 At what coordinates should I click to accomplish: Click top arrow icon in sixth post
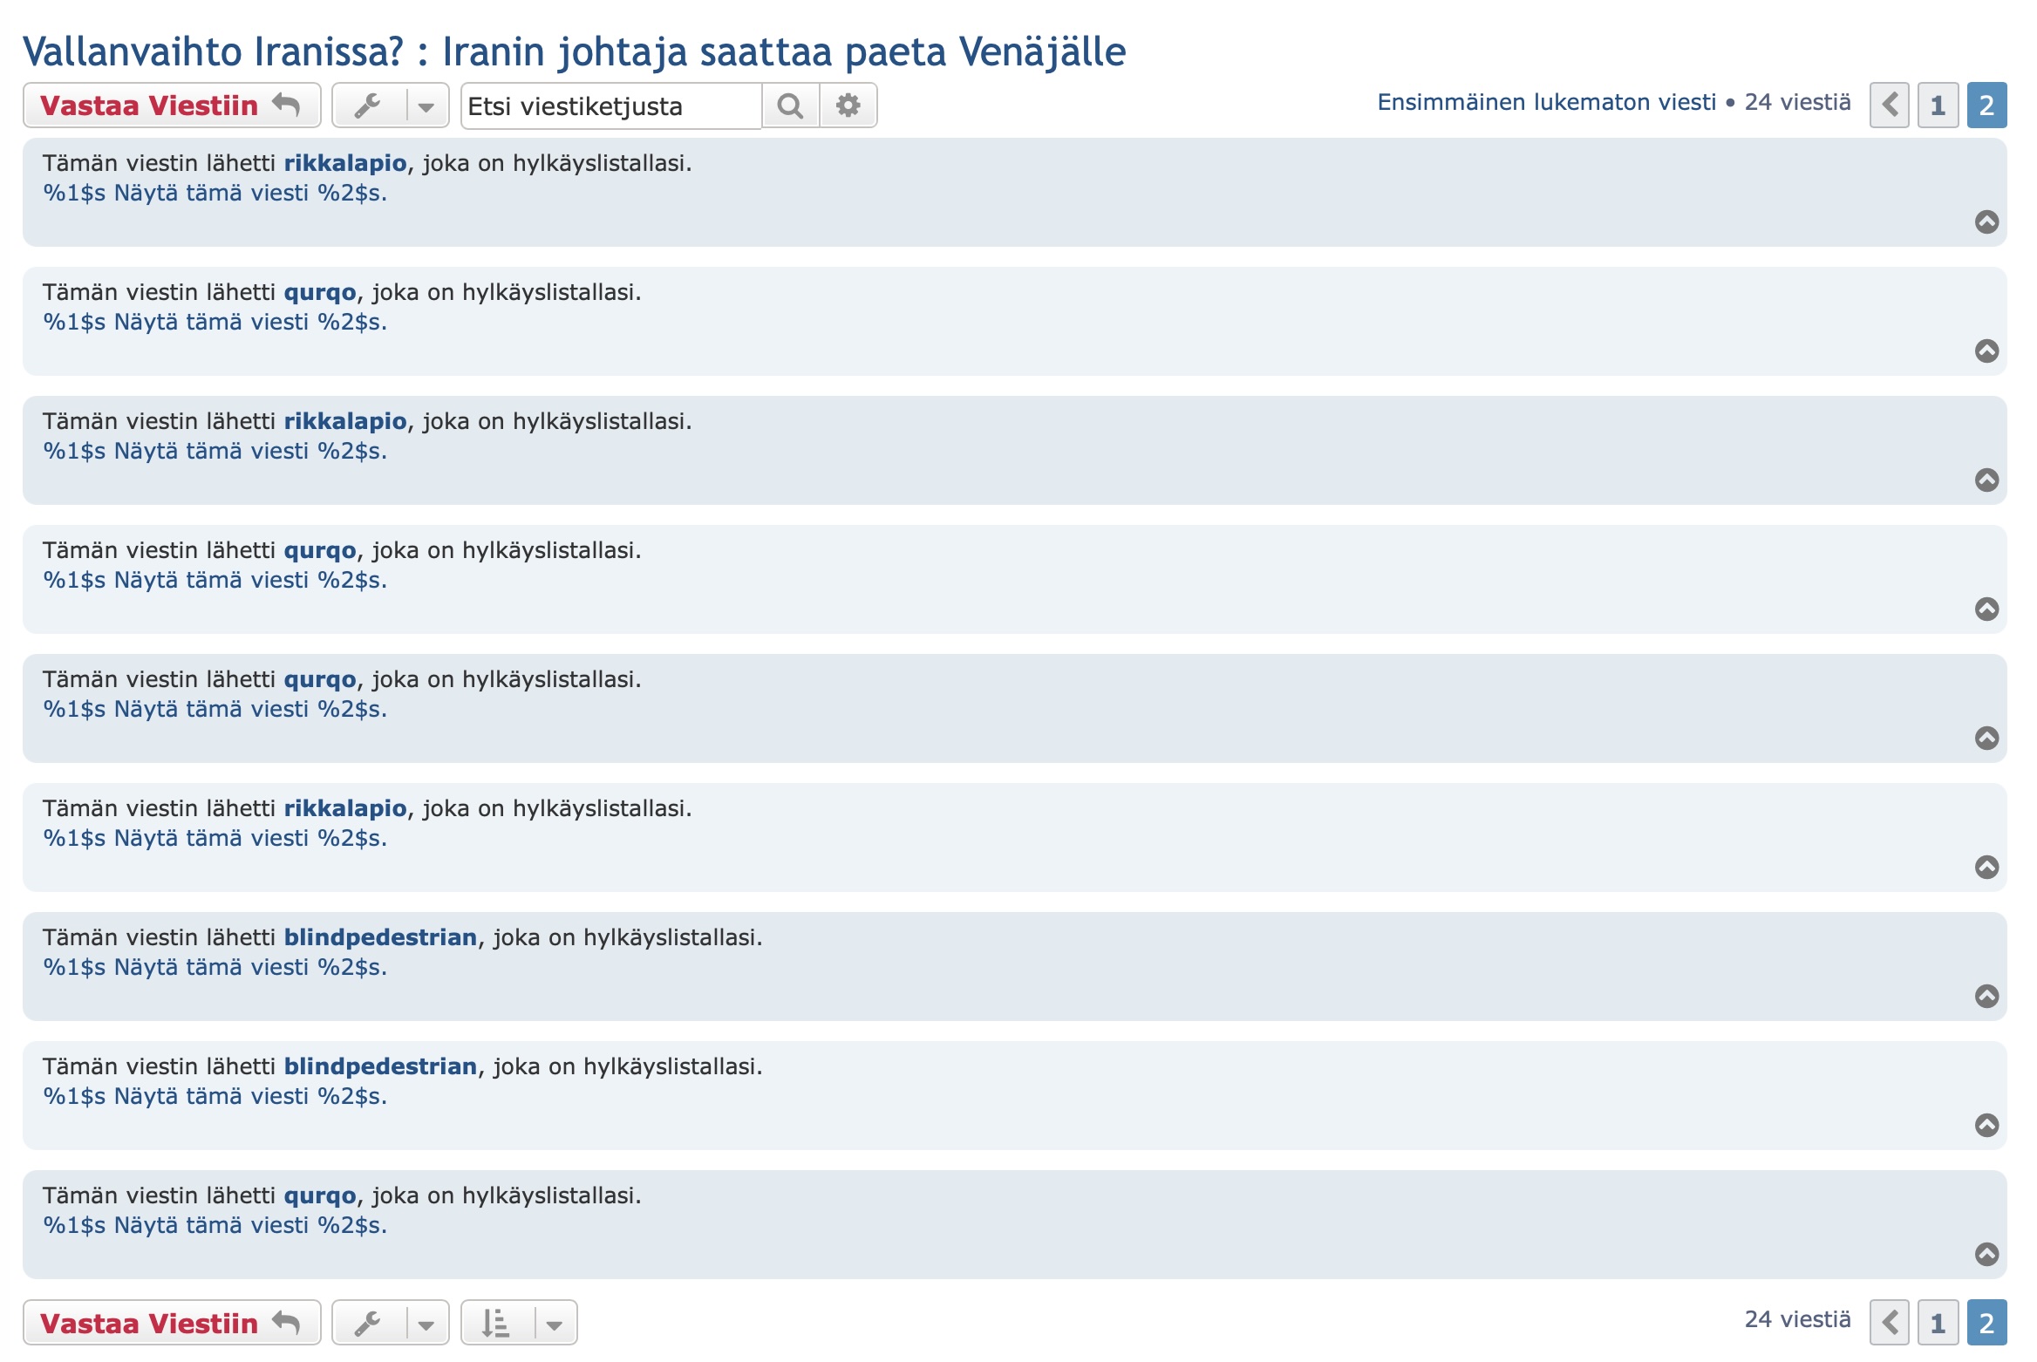[1987, 867]
